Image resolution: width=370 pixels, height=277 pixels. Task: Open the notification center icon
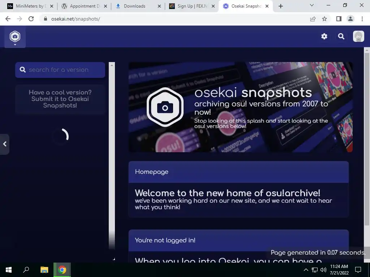pyautogui.click(x=358, y=270)
